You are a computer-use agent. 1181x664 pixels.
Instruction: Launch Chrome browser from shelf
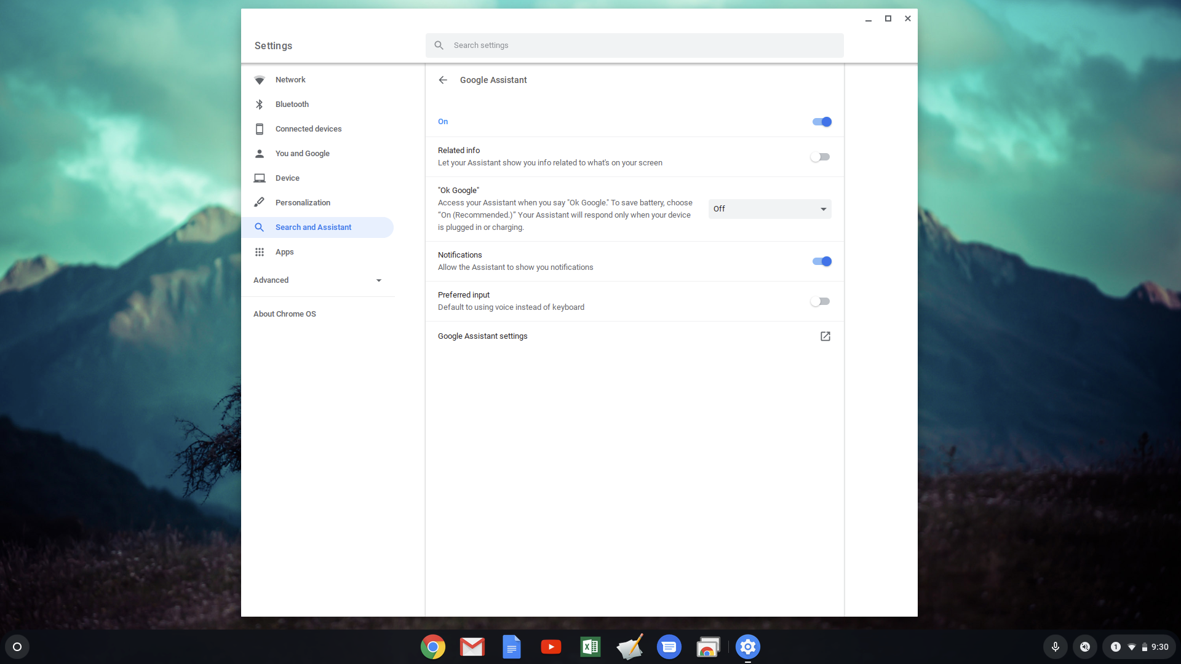(x=432, y=647)
